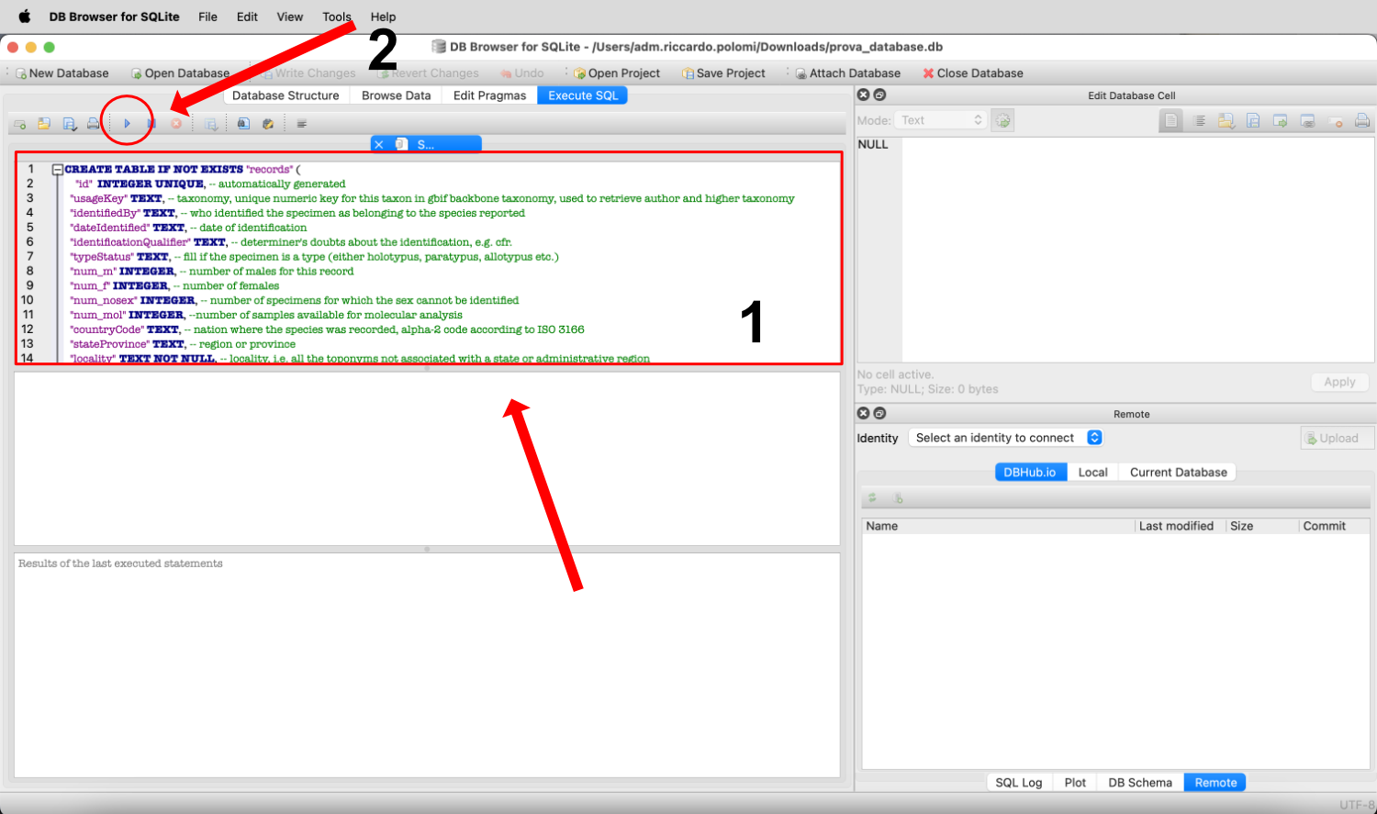The height and width of the screenshot is (814, 1377).
Task: Click the Find text in SQL editor icon
Action: click(x=243, y=124)
